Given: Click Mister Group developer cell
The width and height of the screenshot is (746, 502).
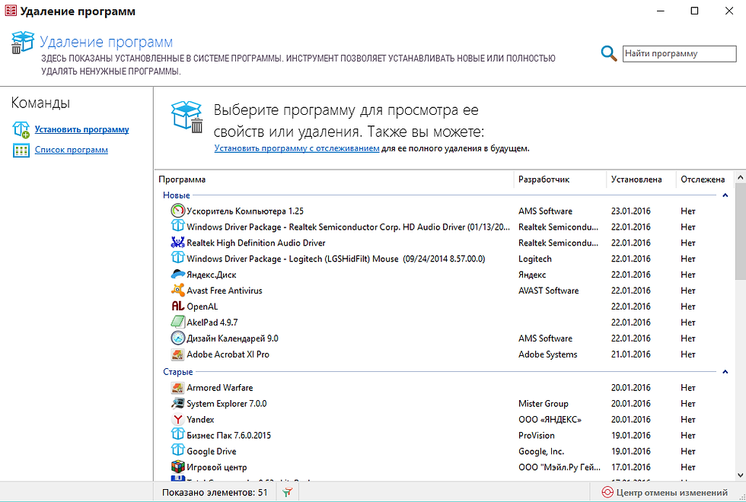Looking at the screenshot, I should click(x=544, y=404).
